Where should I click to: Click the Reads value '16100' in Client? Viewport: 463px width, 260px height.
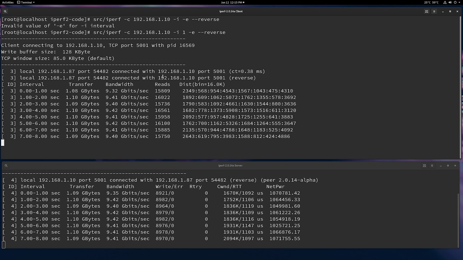162,123
